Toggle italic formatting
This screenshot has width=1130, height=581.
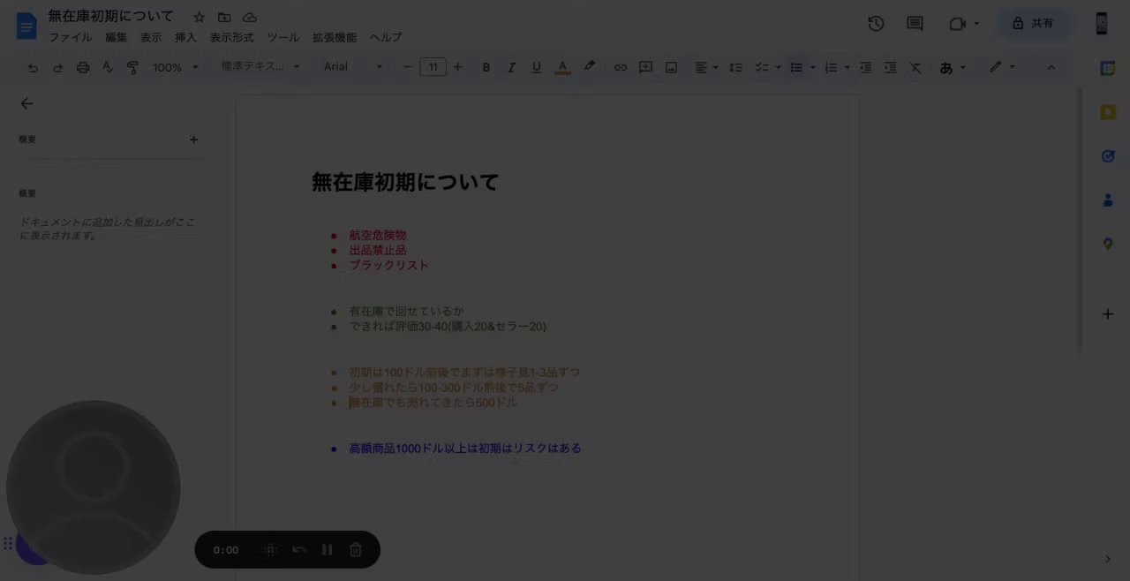510,67
